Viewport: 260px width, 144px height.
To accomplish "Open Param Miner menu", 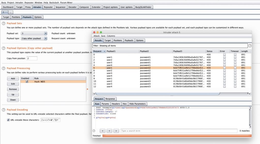I will pos(66,3).
